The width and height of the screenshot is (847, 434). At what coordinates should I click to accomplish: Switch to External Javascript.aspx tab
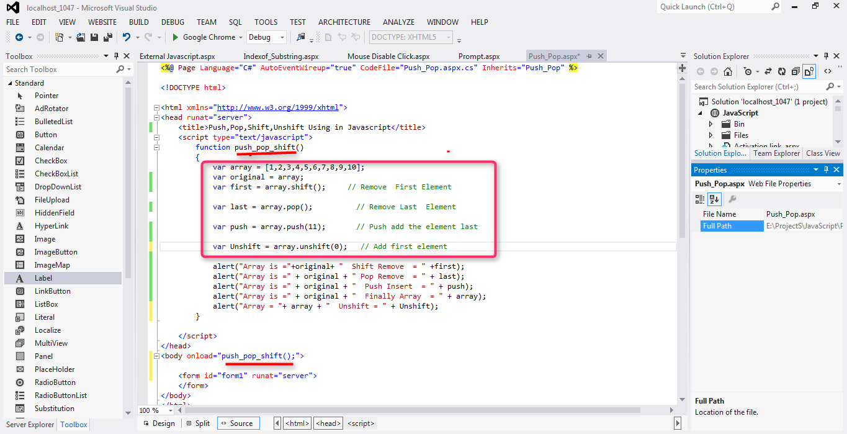pyautogui.click(x=177, y=57)
